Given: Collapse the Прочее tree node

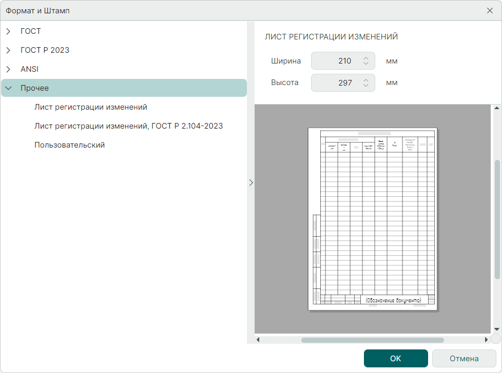Looking at the screenshot, I should (x=8, y=88).
